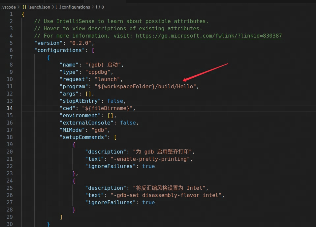Select launch.json in breadcrumb path
This screenshot has height=227, width=316.
39,7
